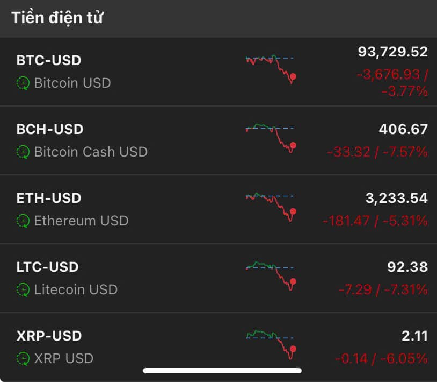The image size is (437, 382).
Task: Select the BCH-USD ticker symbol
Action: pyautogui.click(x=50, y=129)
